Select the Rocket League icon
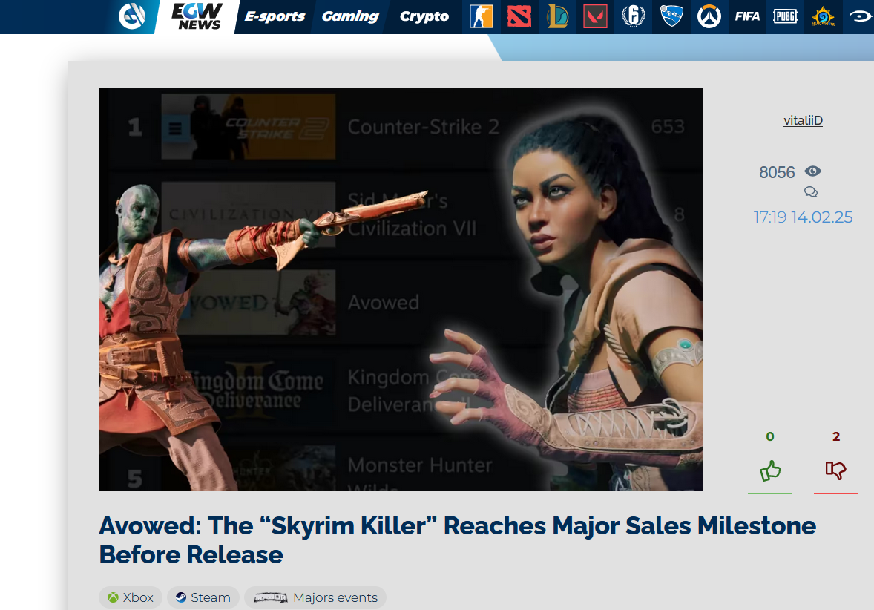874x610 pixels. [671, 16]
